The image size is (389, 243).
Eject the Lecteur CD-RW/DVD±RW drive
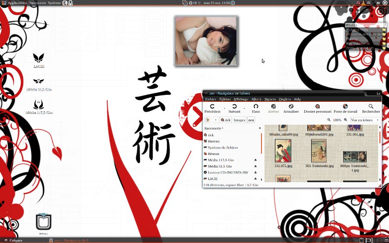pyautogui.click(x=255, y=172)
